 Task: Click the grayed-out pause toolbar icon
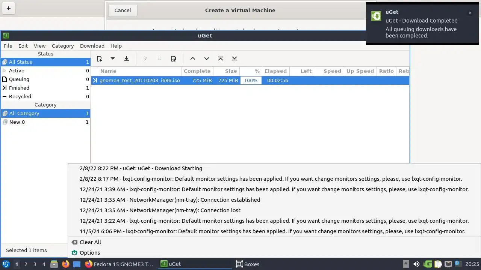[159, 58]
